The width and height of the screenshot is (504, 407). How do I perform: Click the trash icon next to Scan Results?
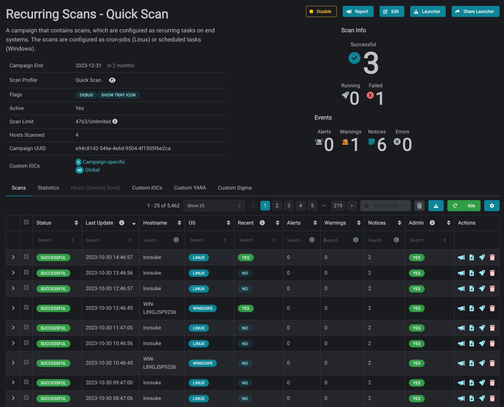coord(419,205)
